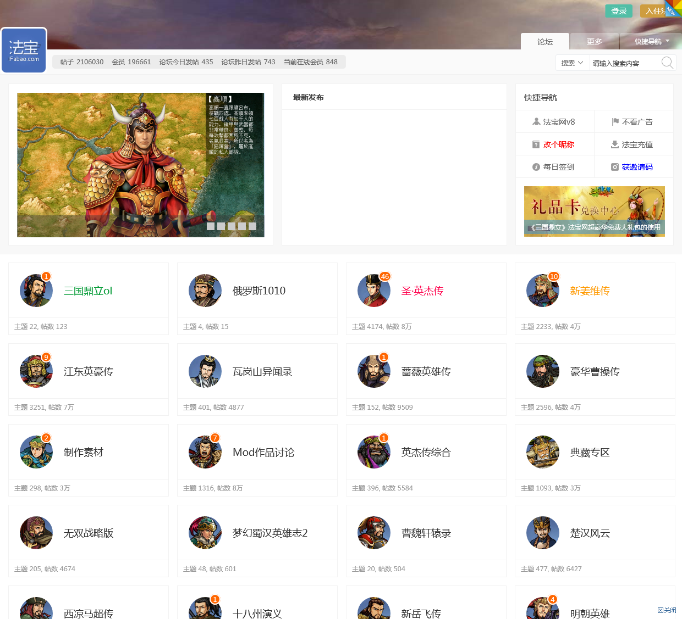The image size is (682, 619).
Task: Click the 主题 22, 帖数 123 stats
Action: (41, 326)
